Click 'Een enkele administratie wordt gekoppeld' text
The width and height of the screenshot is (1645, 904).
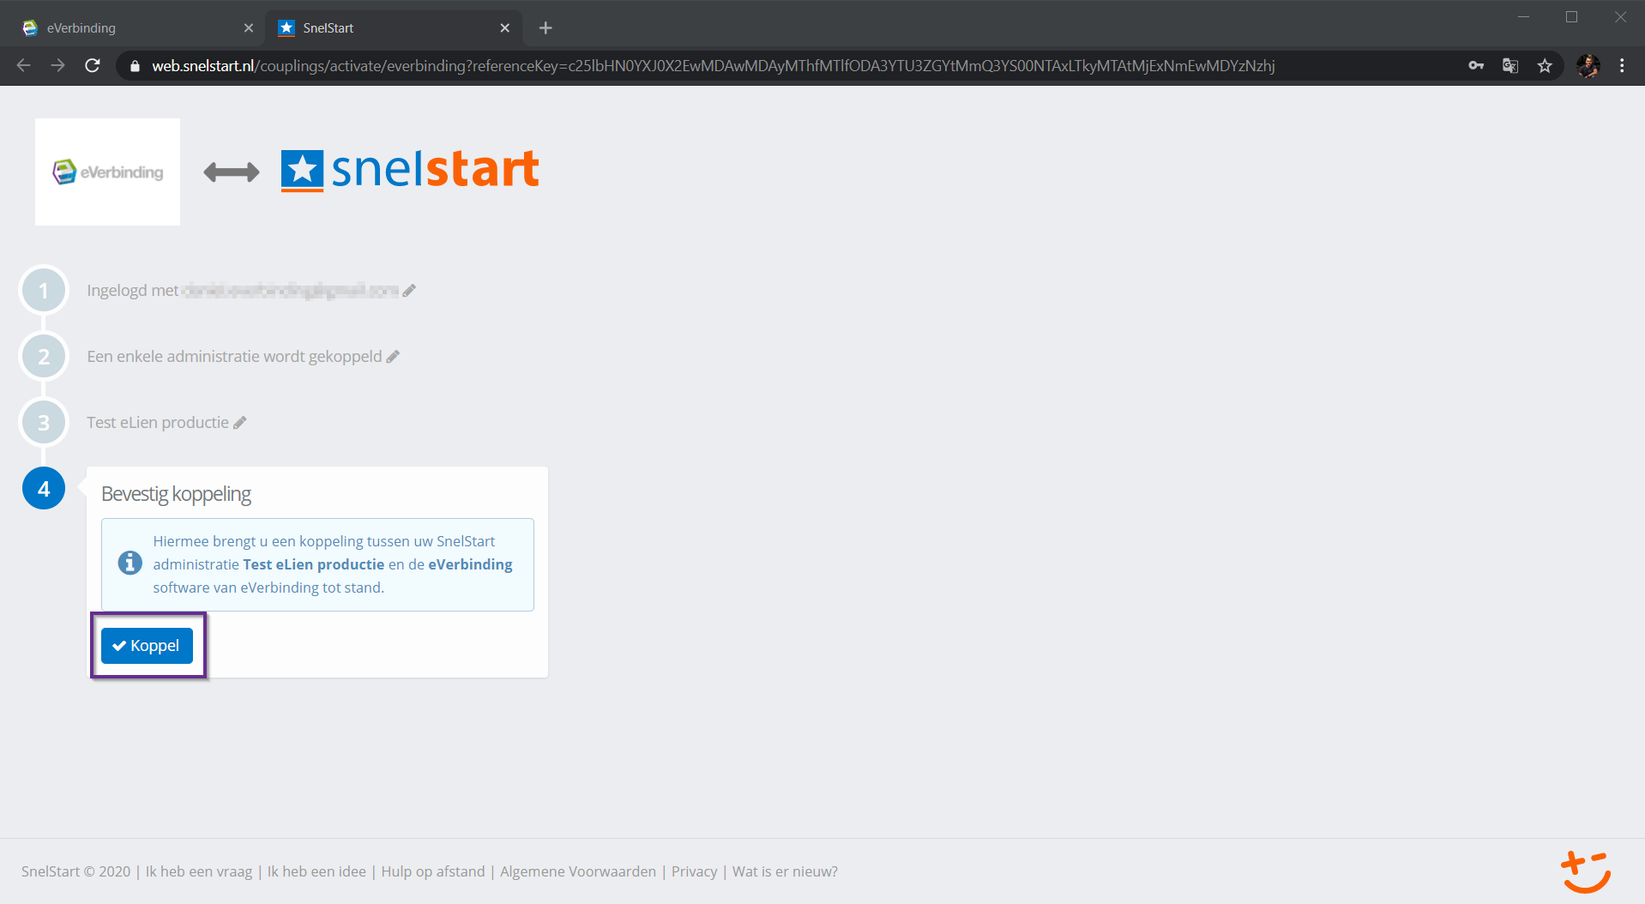click(234, 357)
